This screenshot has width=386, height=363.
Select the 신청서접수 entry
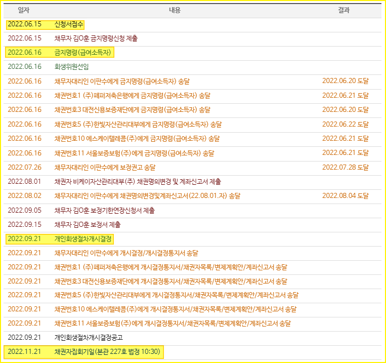[x=69, y=24]
